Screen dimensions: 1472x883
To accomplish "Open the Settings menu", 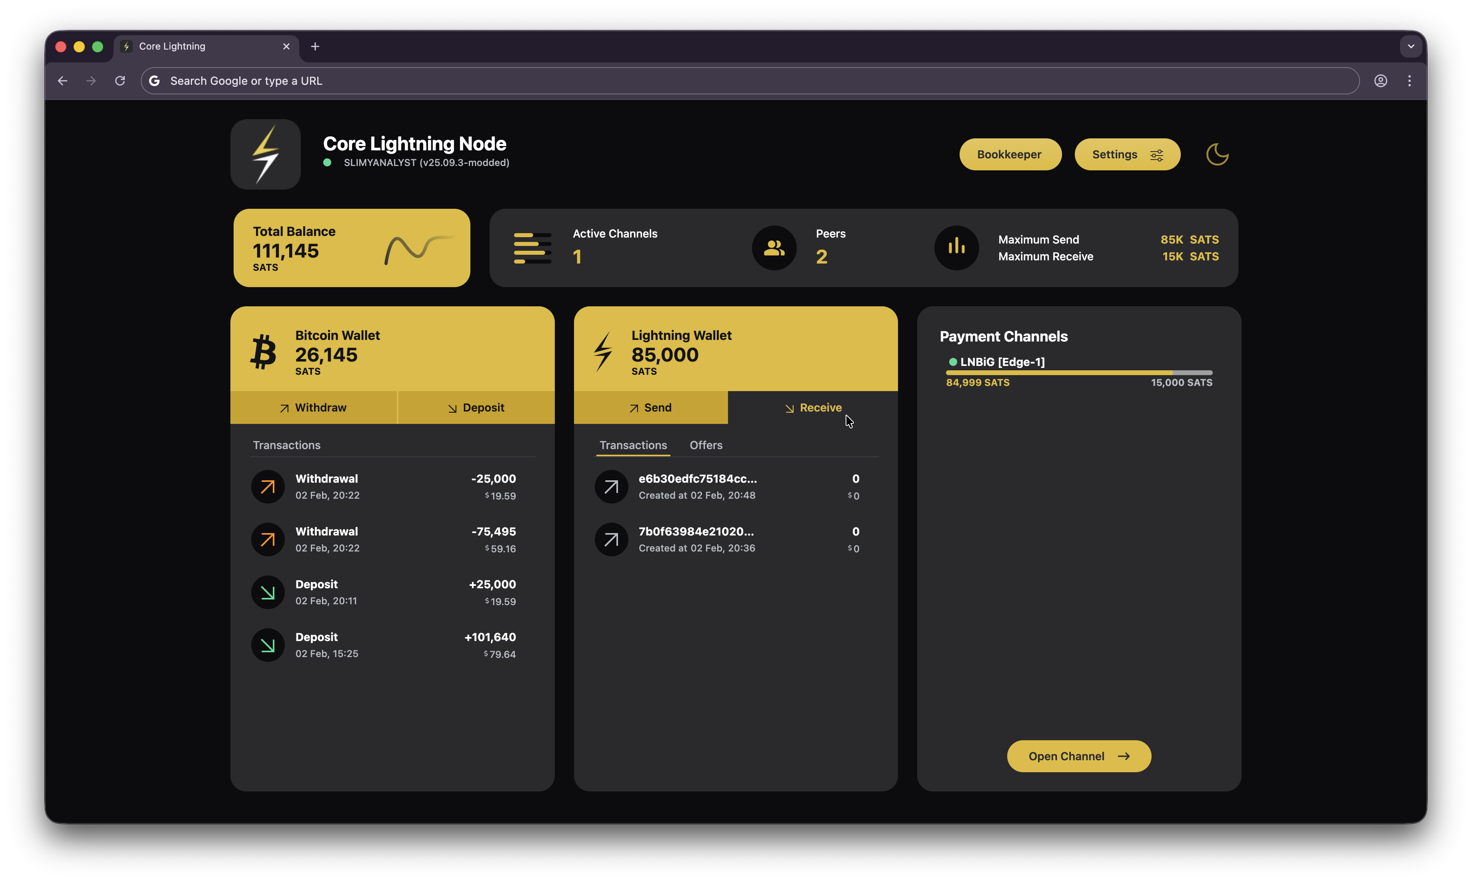I will pos(1127,155).
